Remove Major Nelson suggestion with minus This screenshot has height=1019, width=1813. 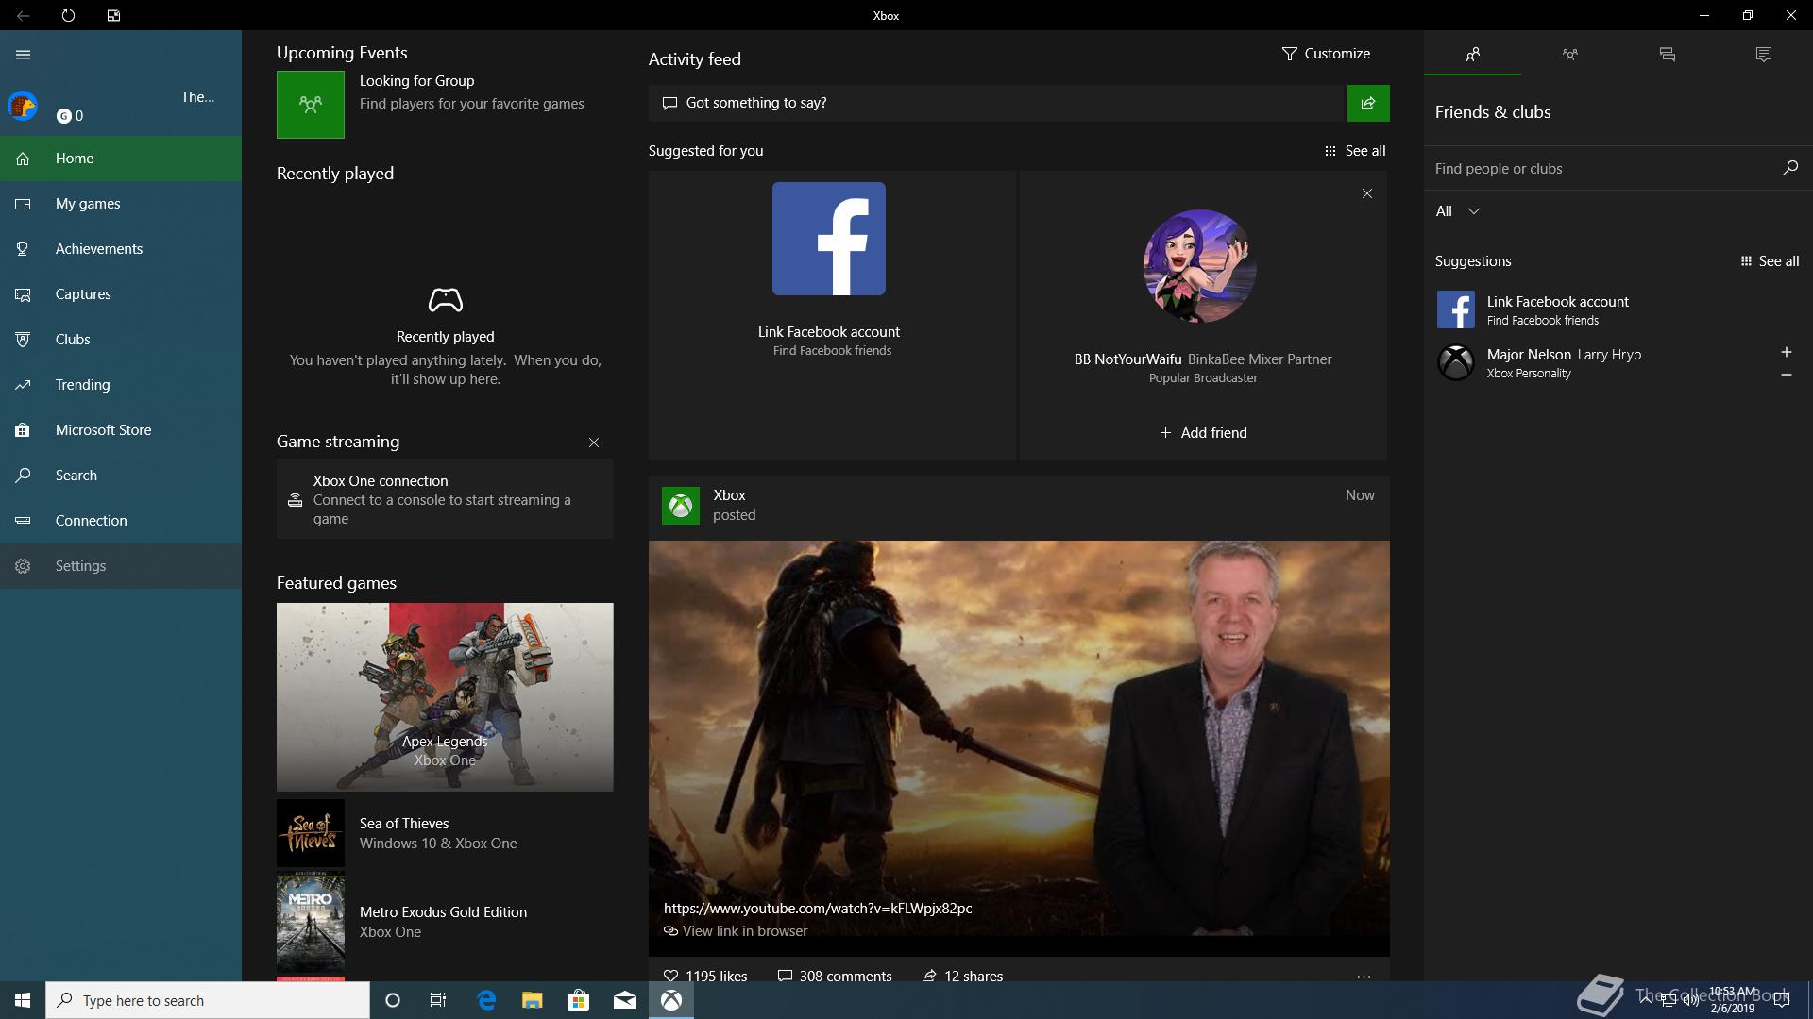point(1787,375)
